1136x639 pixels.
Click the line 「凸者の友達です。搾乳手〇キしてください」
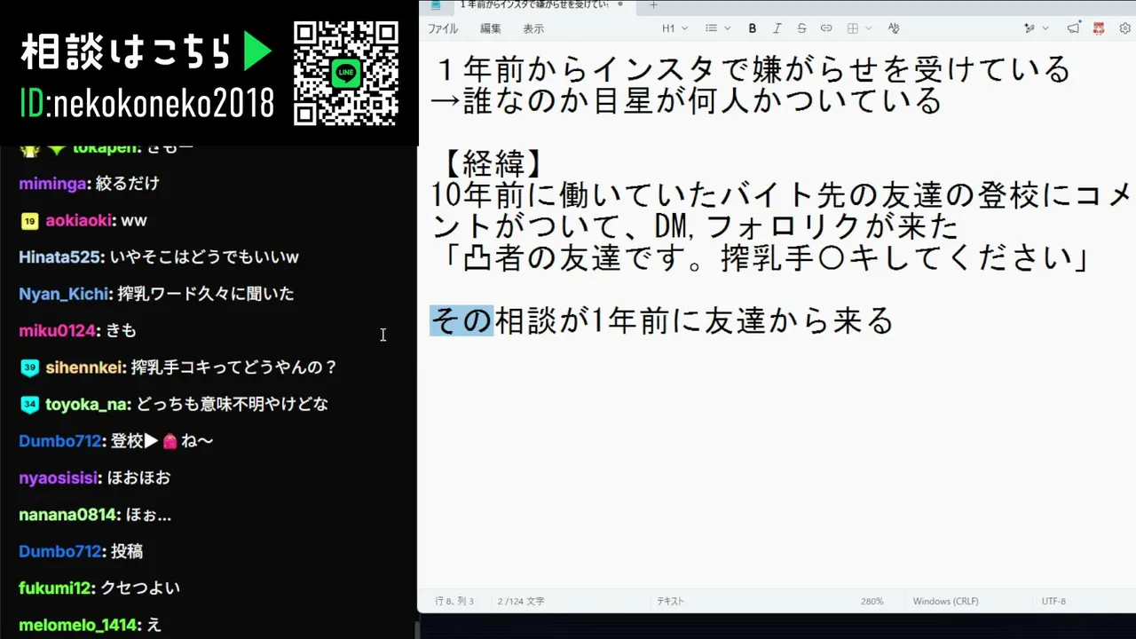[x=768, y=258]
